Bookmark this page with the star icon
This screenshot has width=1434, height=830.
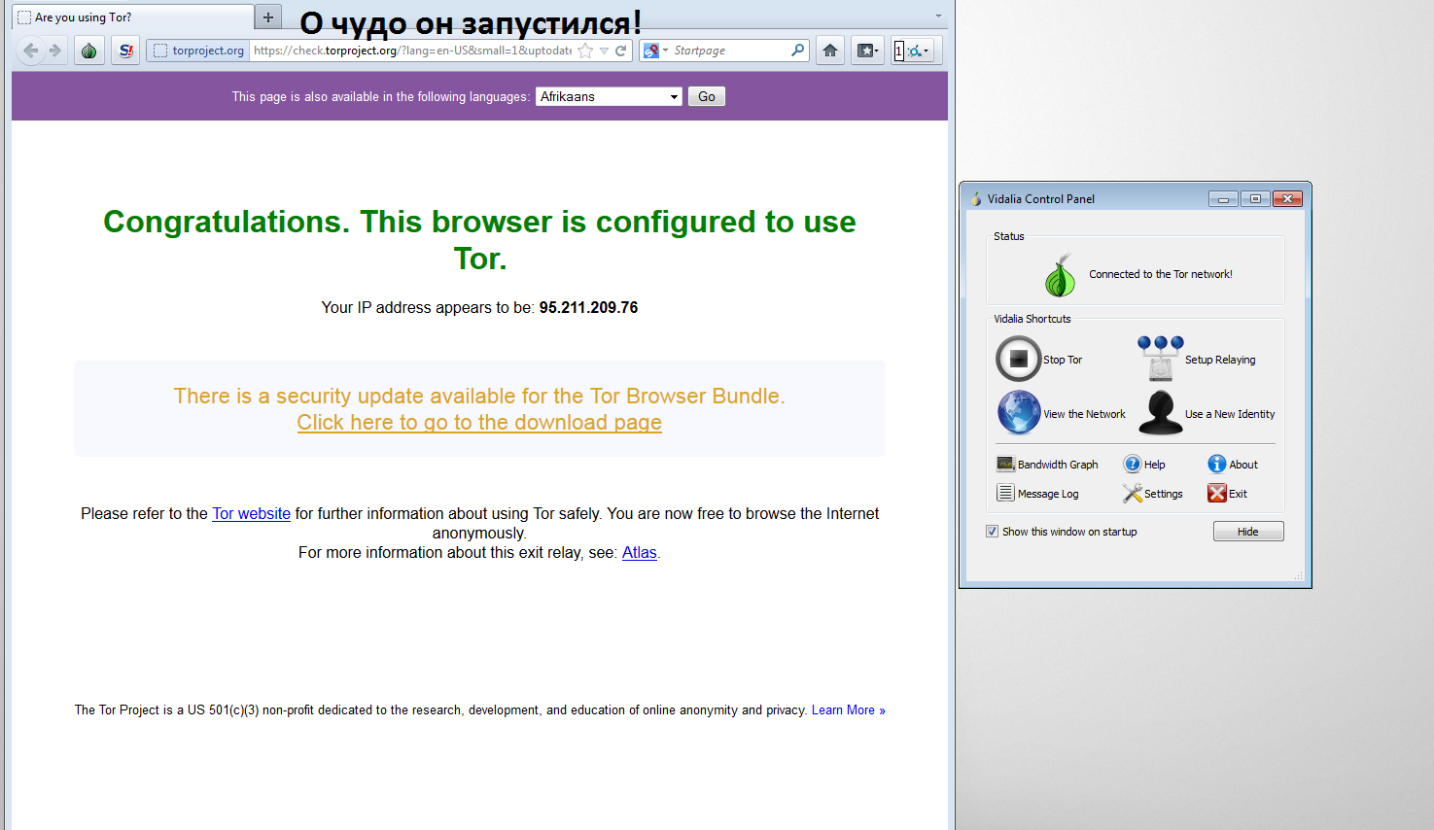(585, 51)
